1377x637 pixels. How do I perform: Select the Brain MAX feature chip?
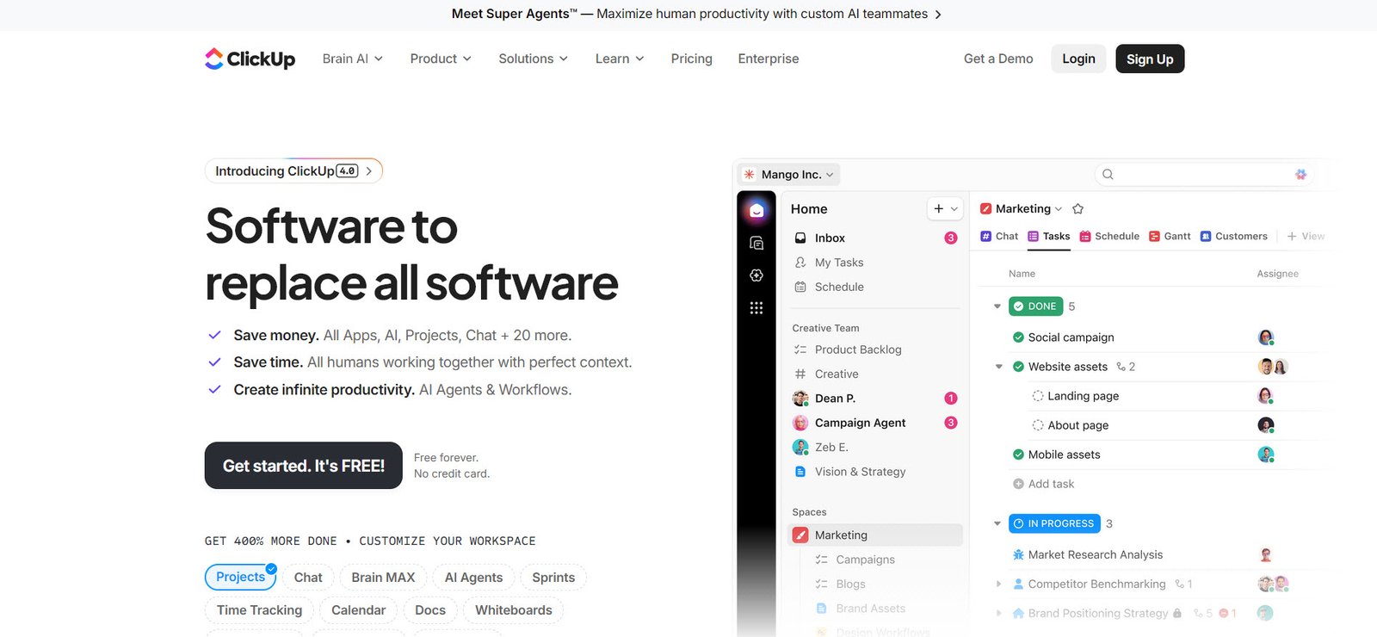383,578
